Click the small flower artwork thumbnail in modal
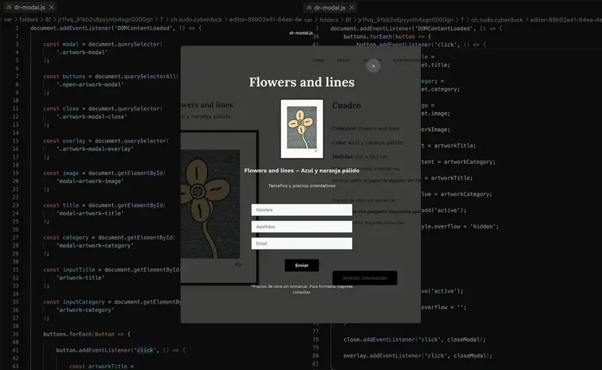Viewport: 602px width, 370px height. pyautogui.click(x=302, y=129)
